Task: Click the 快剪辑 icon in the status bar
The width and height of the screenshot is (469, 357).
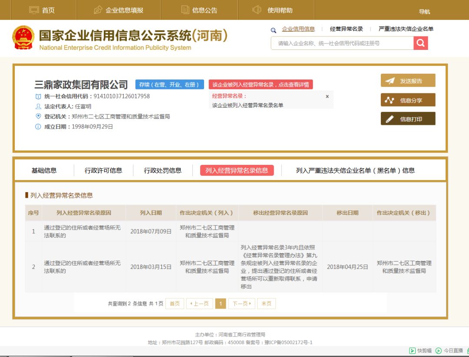Action: tap(412, 351)
